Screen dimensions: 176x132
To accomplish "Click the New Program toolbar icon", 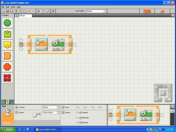I will (x=3, y=11).
